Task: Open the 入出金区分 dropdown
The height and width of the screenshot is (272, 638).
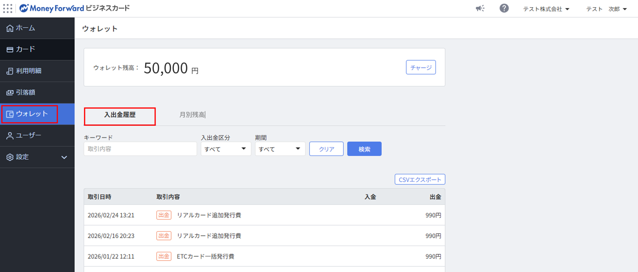Action: (x=226, y=149)
